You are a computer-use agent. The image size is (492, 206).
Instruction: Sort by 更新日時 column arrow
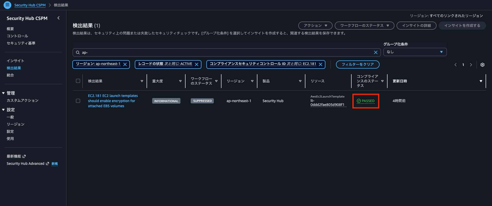(x=481, y=81)
